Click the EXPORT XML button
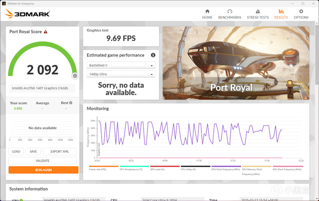 tap(60, 152)
